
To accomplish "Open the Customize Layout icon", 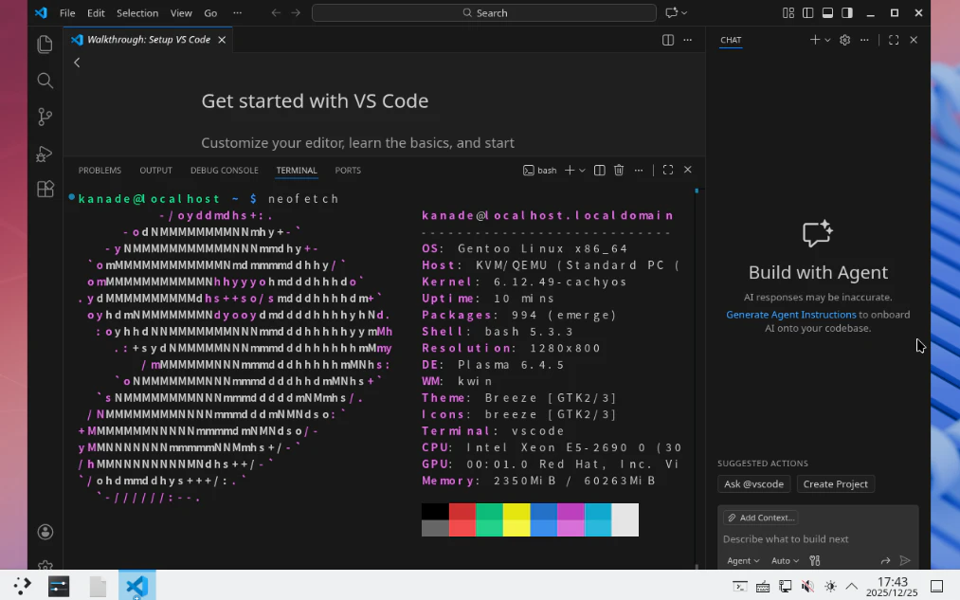I will [788, 13].
